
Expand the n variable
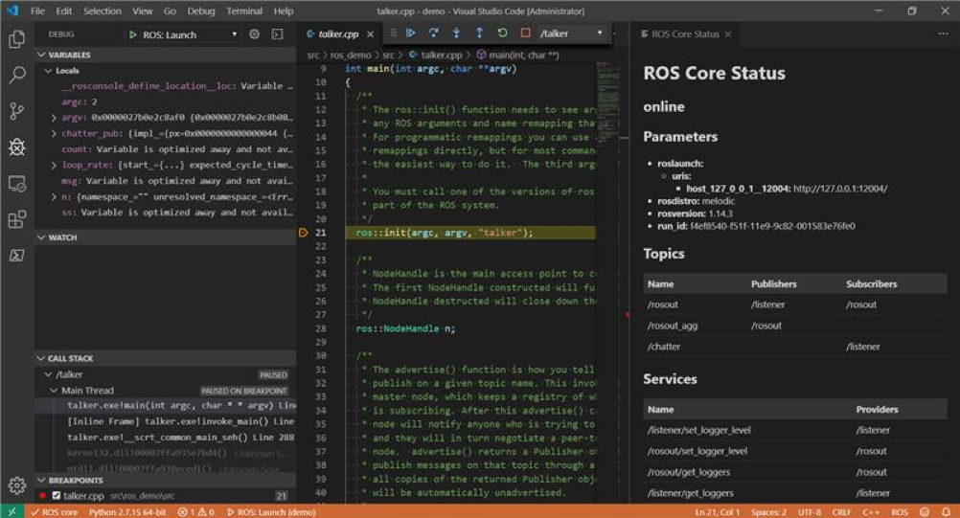[x=54, y=197]
